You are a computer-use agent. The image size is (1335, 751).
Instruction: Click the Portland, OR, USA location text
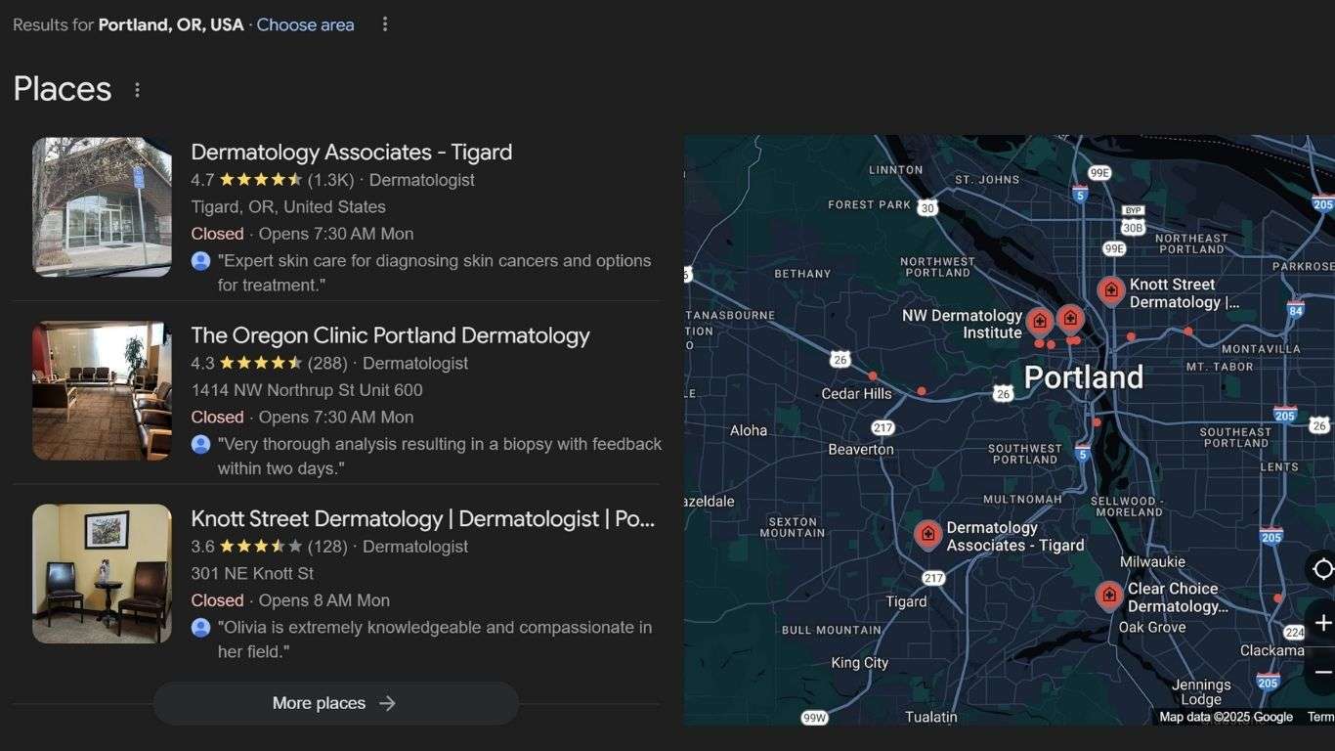click(x=171, y=24)
